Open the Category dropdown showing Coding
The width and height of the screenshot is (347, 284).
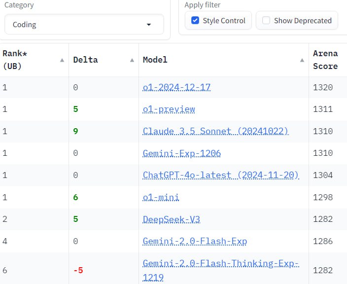coord(84,24)
